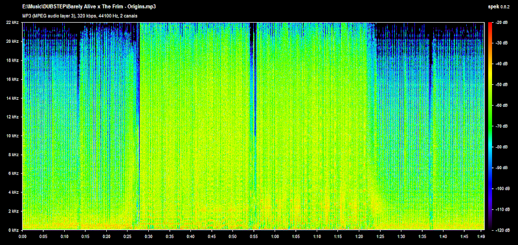Select the 1:00 time marker label
This screenshot has width=518, height=245.
click(x=275, y=237)
